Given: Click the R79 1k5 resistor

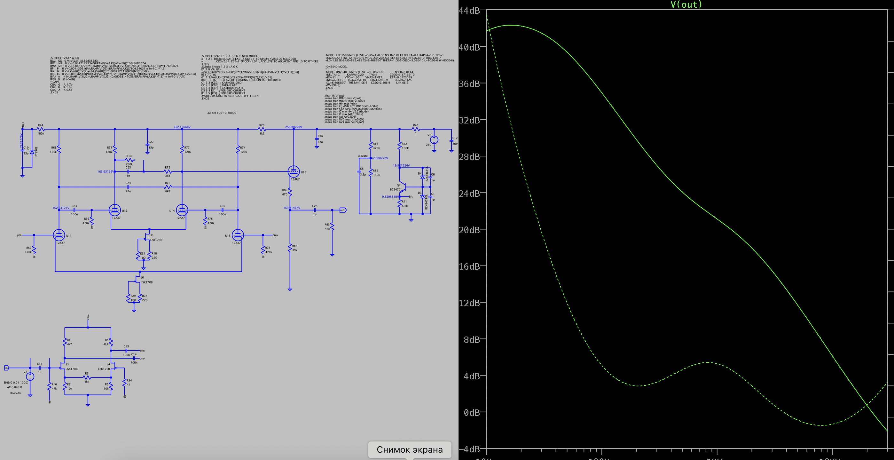Looking at the screenshot, I should [262, 129].
